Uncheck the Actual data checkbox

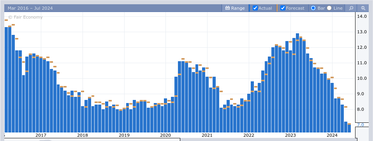click(x=255, y=8)
